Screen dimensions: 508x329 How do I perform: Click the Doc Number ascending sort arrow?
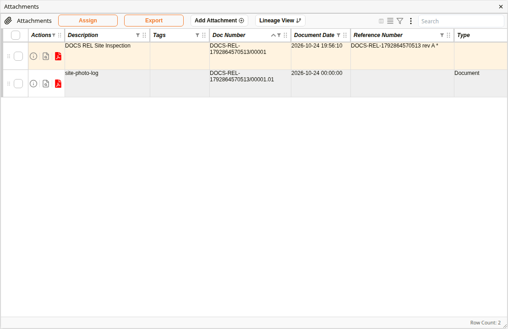(273, 35)
